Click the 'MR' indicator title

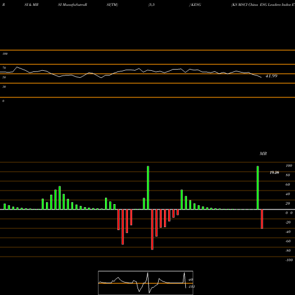point(263,153)
